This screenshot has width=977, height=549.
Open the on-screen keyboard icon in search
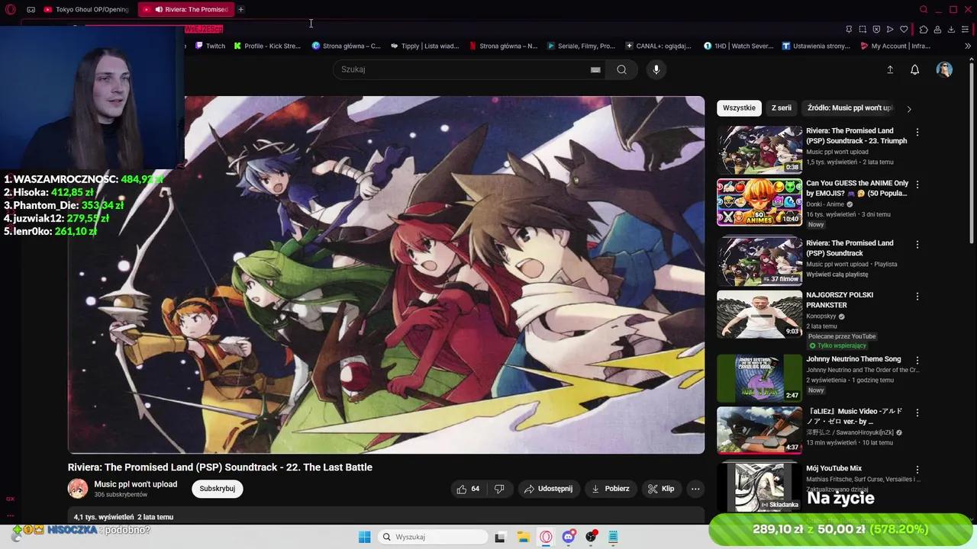tap(595, 69)
